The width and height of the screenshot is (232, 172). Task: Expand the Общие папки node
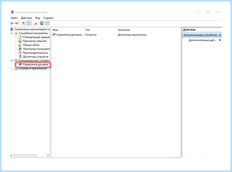click(16, 45)
